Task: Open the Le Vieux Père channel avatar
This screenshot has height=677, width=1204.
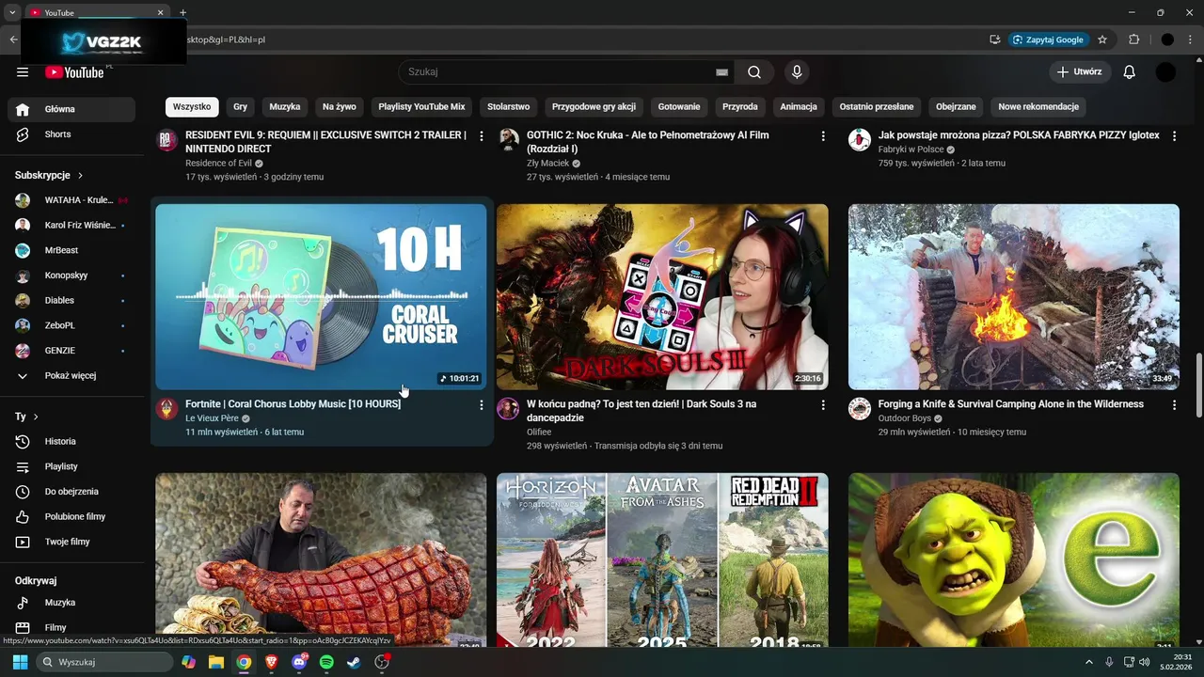Action: pyautogui.click(x=166, y=408)
